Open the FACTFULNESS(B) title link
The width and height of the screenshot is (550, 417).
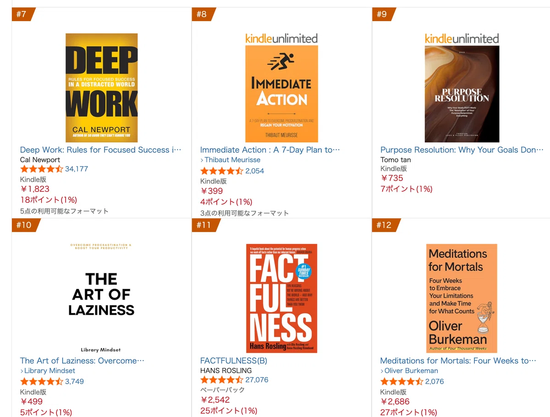pos(234,361)
